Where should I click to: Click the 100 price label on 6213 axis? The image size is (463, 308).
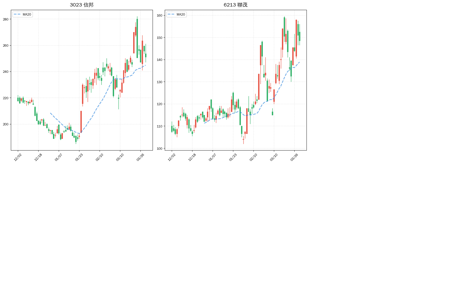tap(159, 148)
